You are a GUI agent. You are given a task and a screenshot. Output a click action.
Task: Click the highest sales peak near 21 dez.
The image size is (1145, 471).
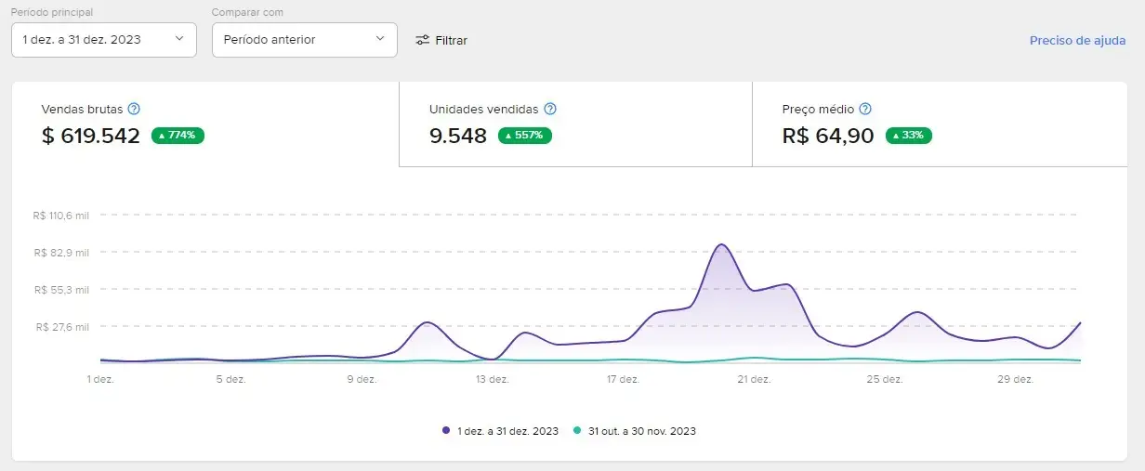tap(721, 245)
